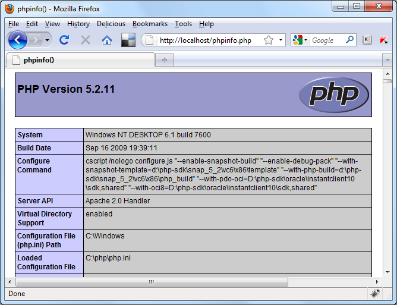397x305 pixels.
Task: Click the Build Date row label
Action: pyautogui.click(x=34, y=148)
